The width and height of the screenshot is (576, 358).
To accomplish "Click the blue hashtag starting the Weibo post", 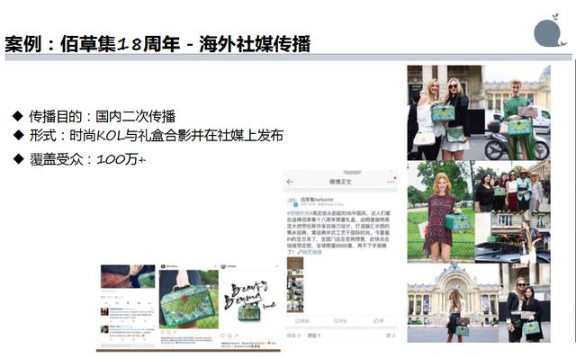I will [x=299, y=213].
